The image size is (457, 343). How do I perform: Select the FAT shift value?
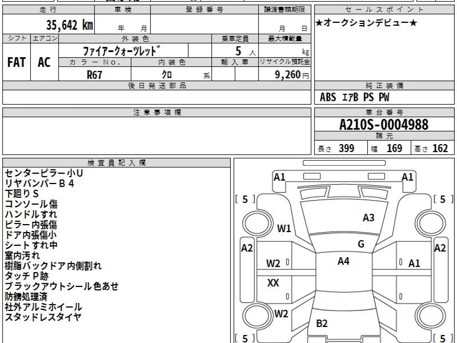(x=16, y=63)
